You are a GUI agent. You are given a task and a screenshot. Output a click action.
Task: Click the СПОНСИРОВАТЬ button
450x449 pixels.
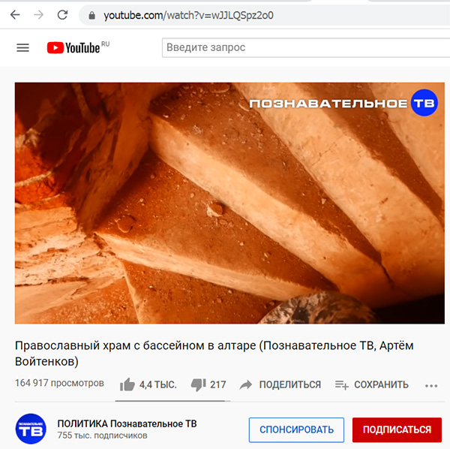[296, 429]
